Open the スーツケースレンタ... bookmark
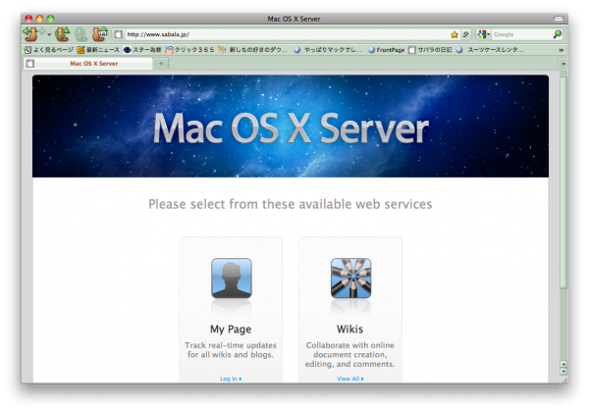Image resolution: width=589 pixels, height=412 pixels. tap(490, 49)
